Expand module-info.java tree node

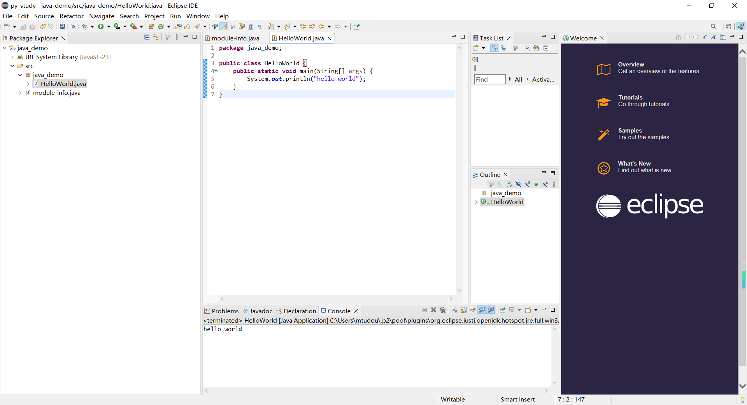[20, 93]
